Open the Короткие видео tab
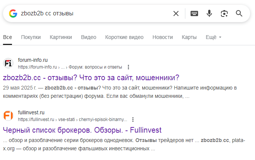 [x=124, y=37]
